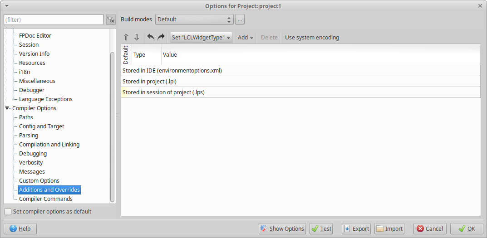Collapse the Compiler Options tree node
487x238 pixels.
7,108
